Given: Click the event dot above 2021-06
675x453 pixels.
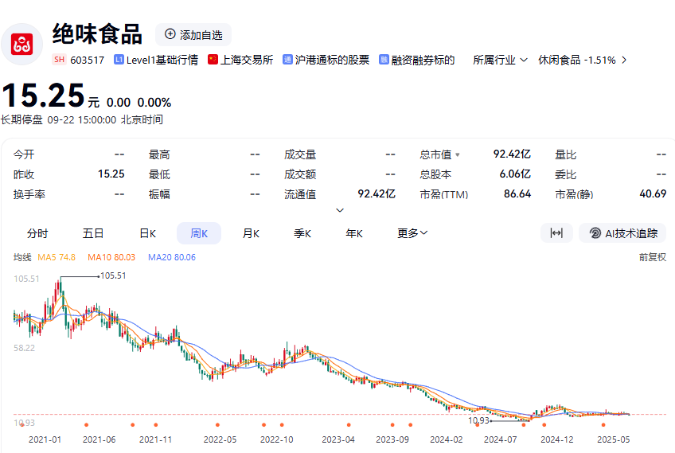Looking at the screenshot, I should coord(87,425).
